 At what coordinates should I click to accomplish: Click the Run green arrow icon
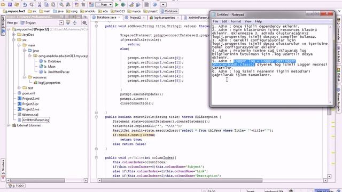pos(116,4)
